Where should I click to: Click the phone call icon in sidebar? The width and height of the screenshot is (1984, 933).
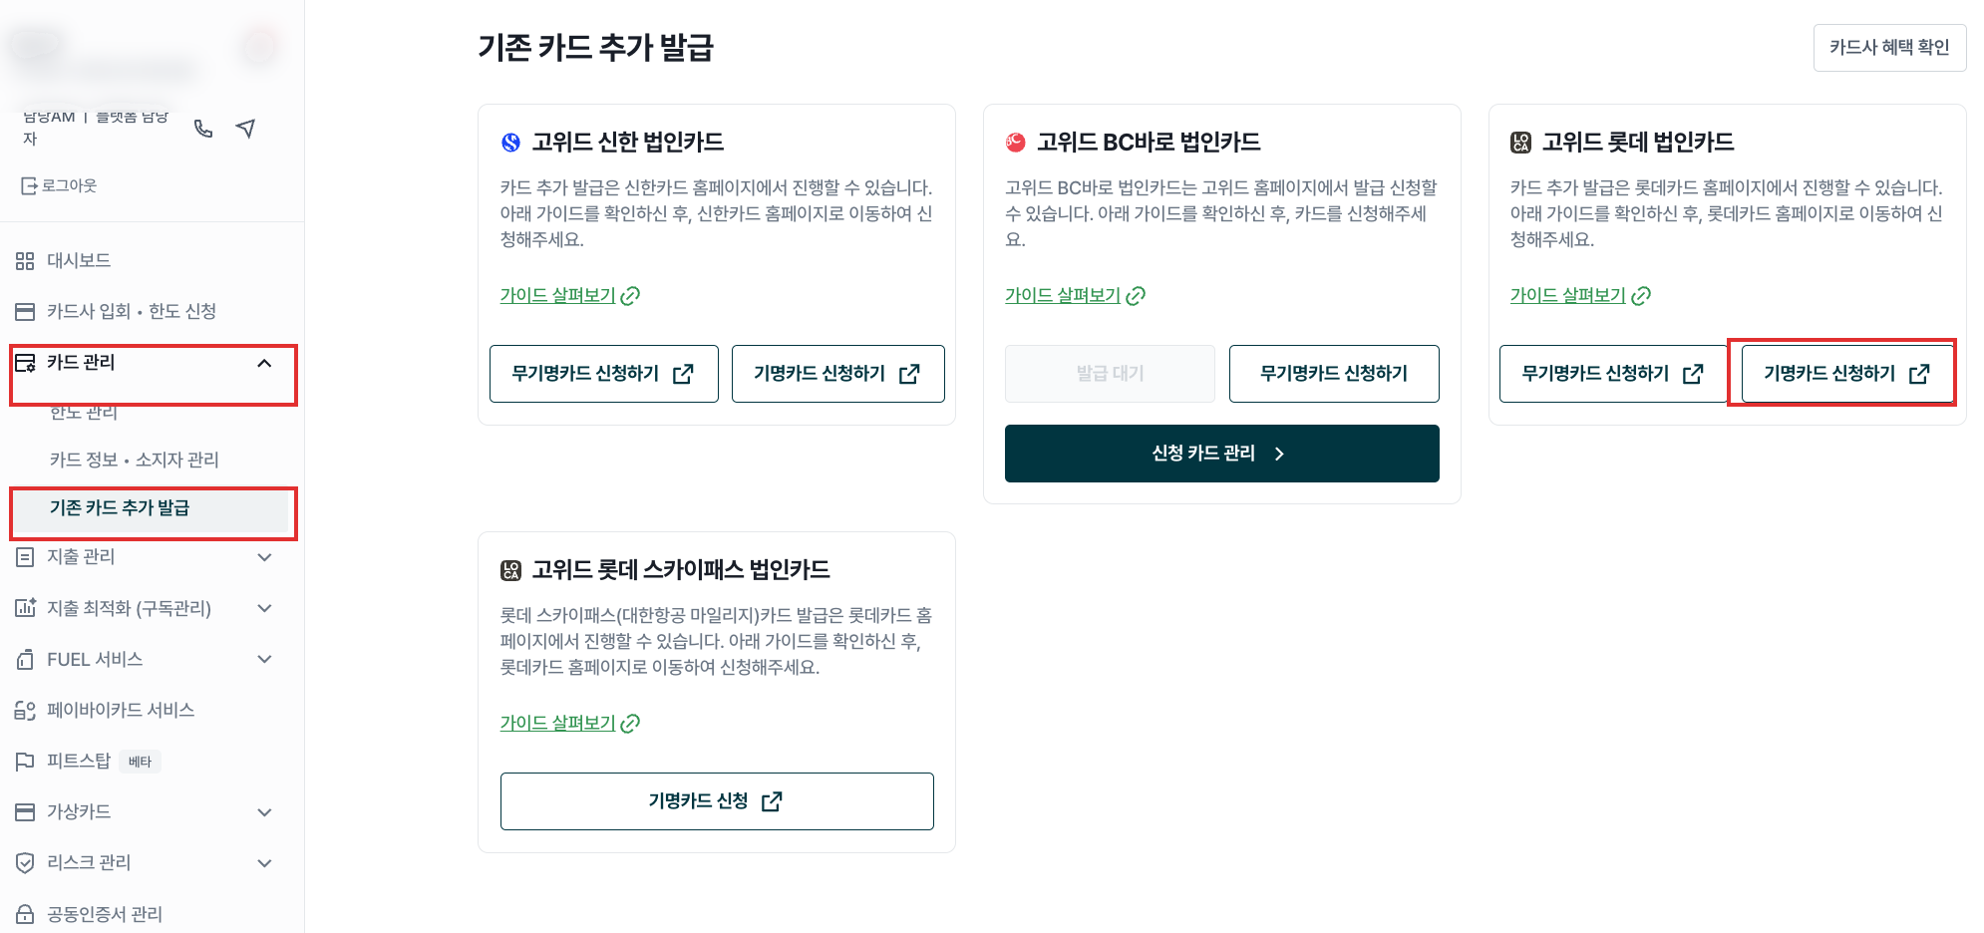tap(203, 129)
